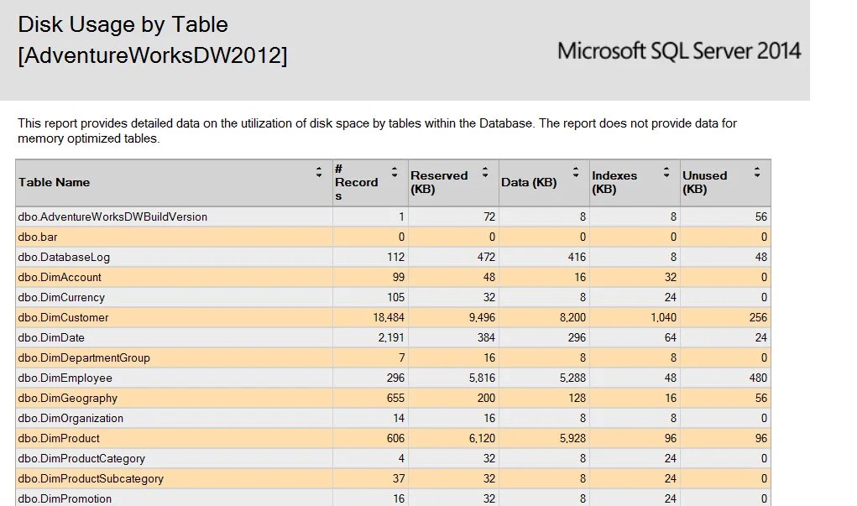Select dbo.DatabaseLog table name

click(64, 258)
